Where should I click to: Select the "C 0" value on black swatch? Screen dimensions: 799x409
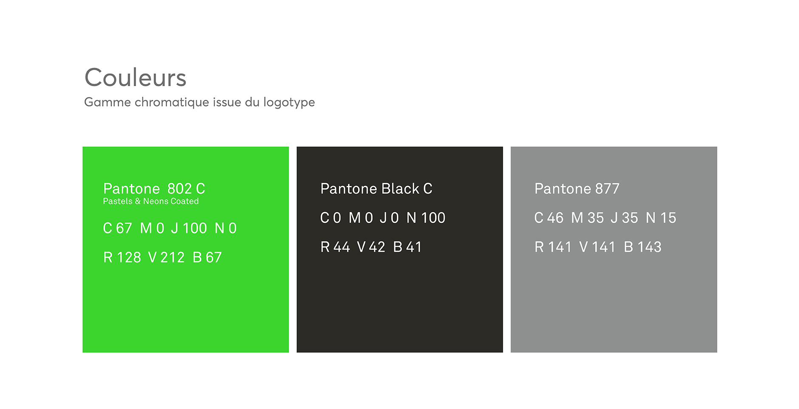[331, 218]
